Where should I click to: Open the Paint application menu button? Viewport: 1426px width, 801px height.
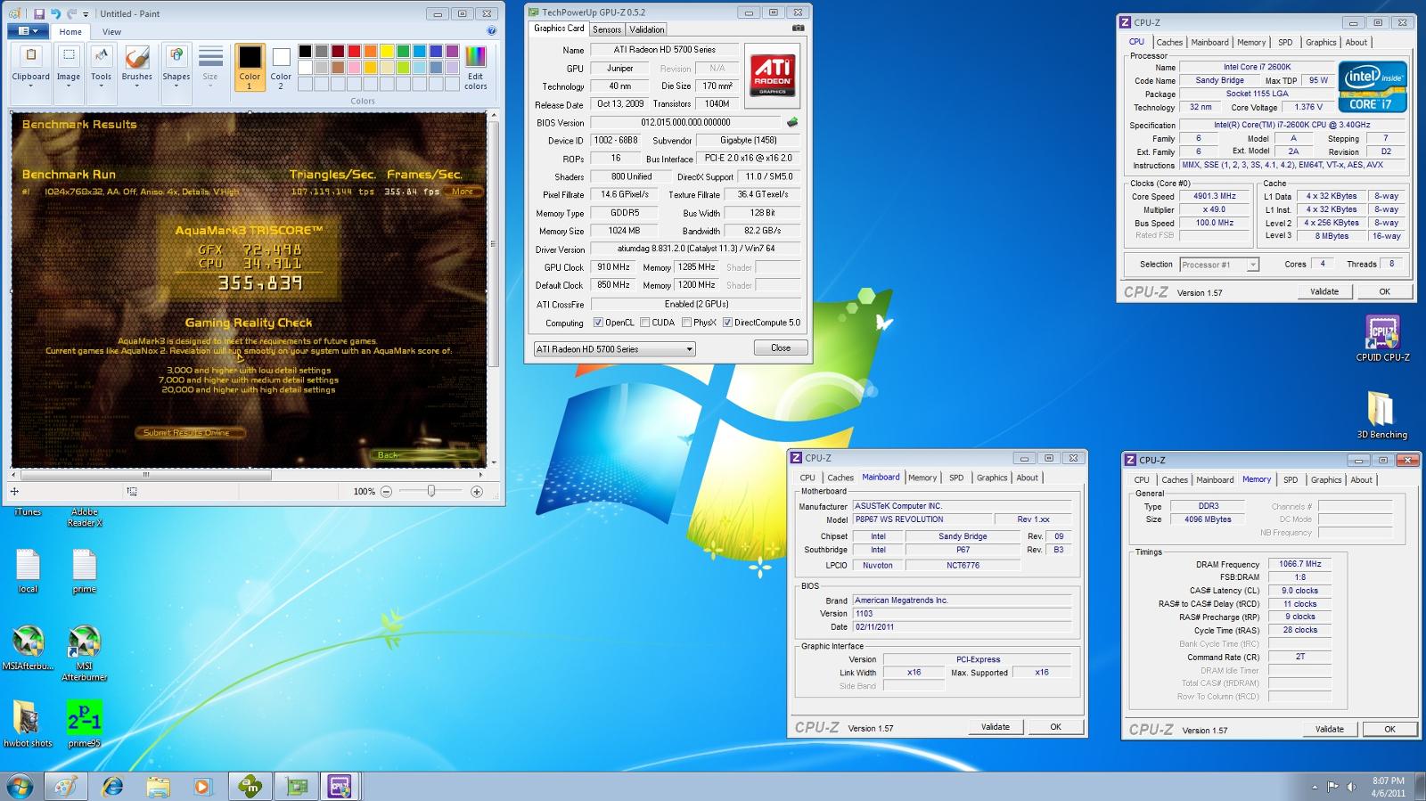pos(29,31)
